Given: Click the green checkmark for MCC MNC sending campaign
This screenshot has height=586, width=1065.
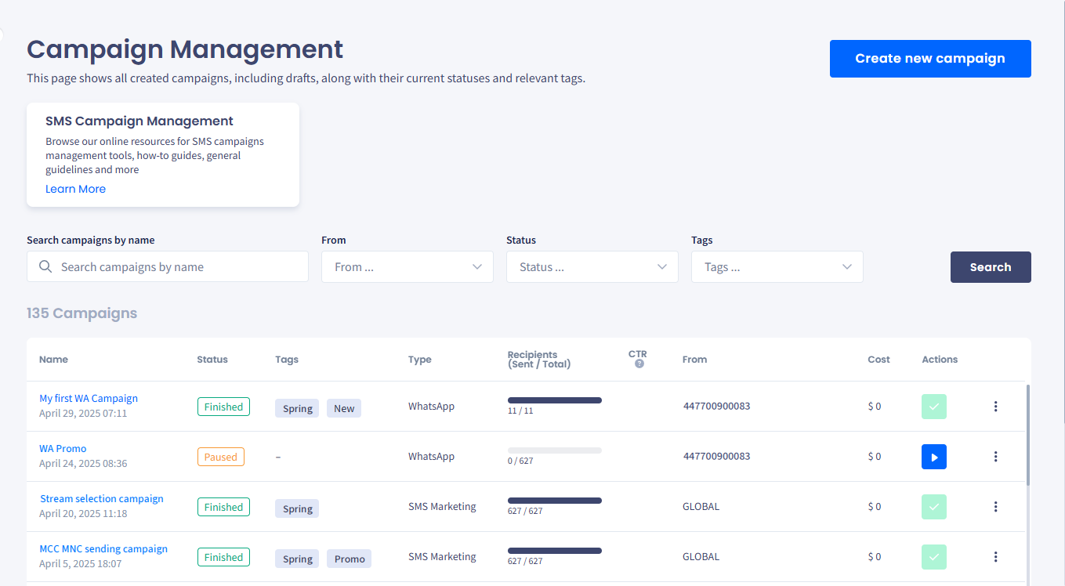Looking at the screenshot, I should tap(934, 557).
